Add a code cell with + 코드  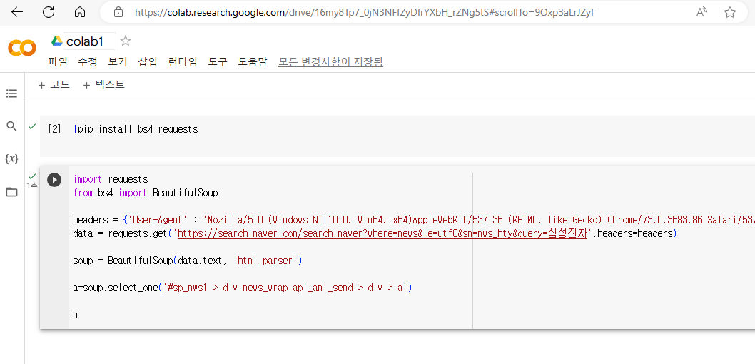[x=54, y=85]
